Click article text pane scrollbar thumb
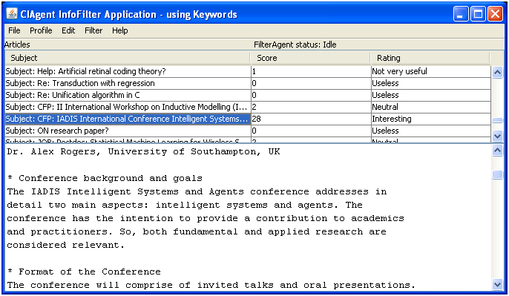 click(497, 174)
